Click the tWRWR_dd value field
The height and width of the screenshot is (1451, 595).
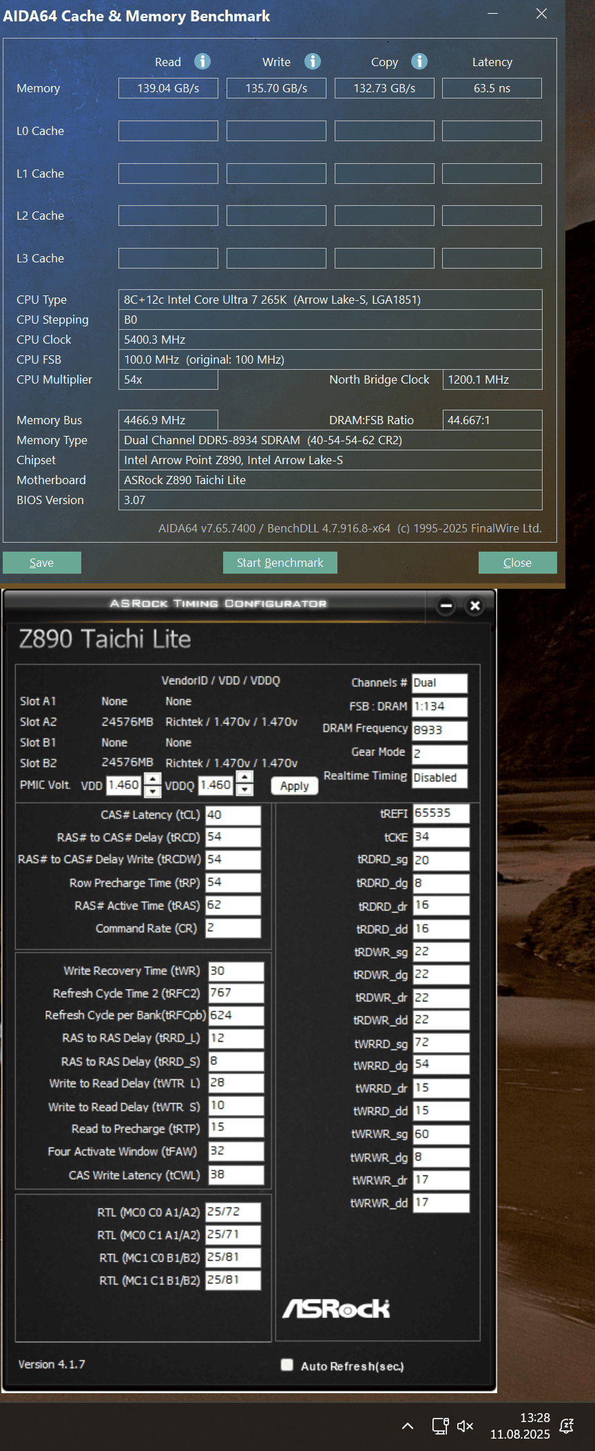441,1202
